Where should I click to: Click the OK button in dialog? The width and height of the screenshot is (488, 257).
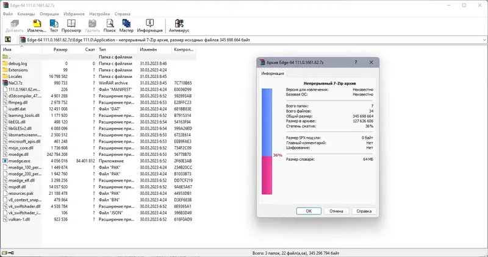pos(309,211)
